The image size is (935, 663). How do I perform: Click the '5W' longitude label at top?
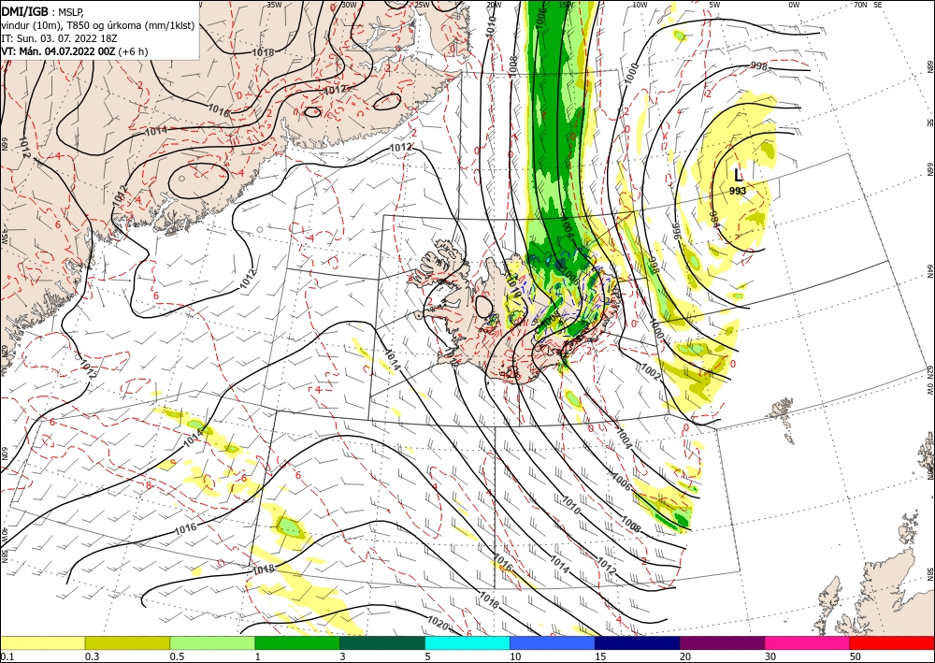coord(714,5)
